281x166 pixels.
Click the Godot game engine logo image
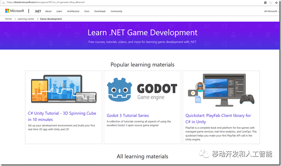pos(142,90)
